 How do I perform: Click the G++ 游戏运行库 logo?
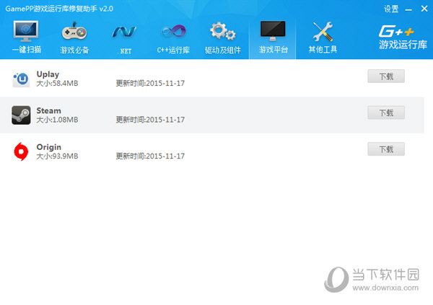point(403,37)
